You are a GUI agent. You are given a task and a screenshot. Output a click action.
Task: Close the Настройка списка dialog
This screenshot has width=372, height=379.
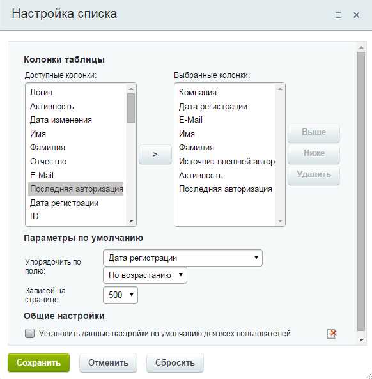pyautogui.click(x=356, y=15)
